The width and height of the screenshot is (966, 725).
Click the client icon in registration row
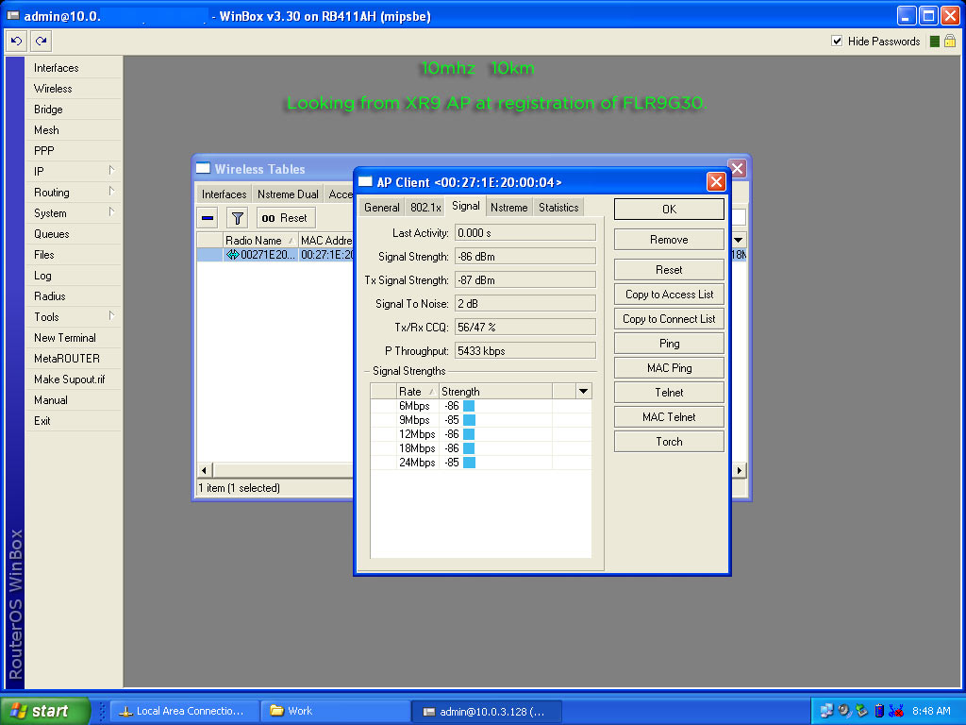[x=232, y=255]
